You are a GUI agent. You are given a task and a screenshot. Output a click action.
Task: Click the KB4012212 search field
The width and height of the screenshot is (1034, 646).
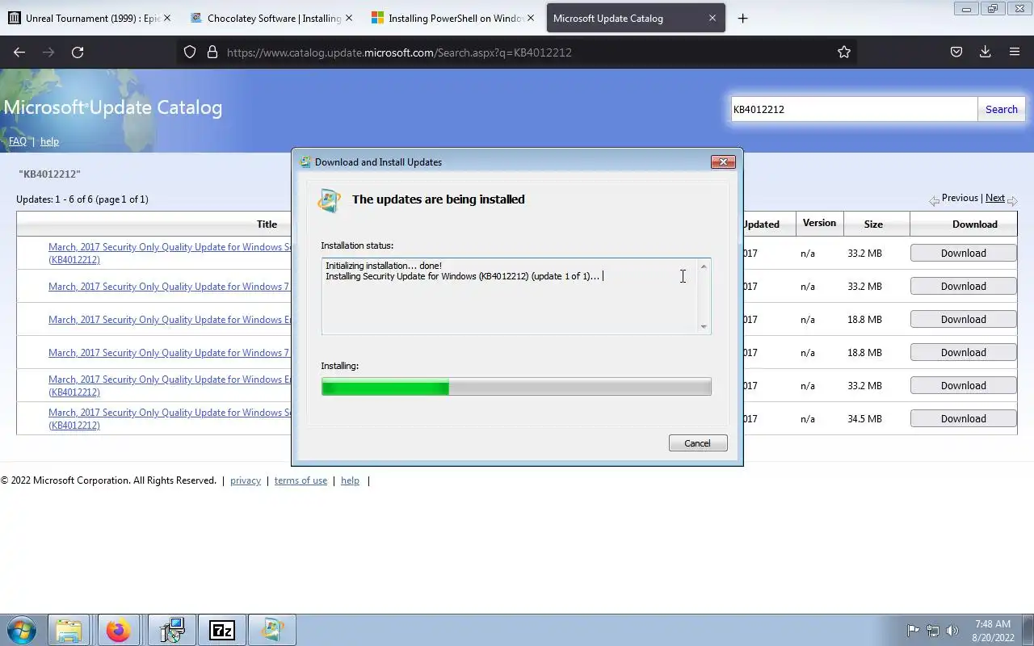[854, 109]
